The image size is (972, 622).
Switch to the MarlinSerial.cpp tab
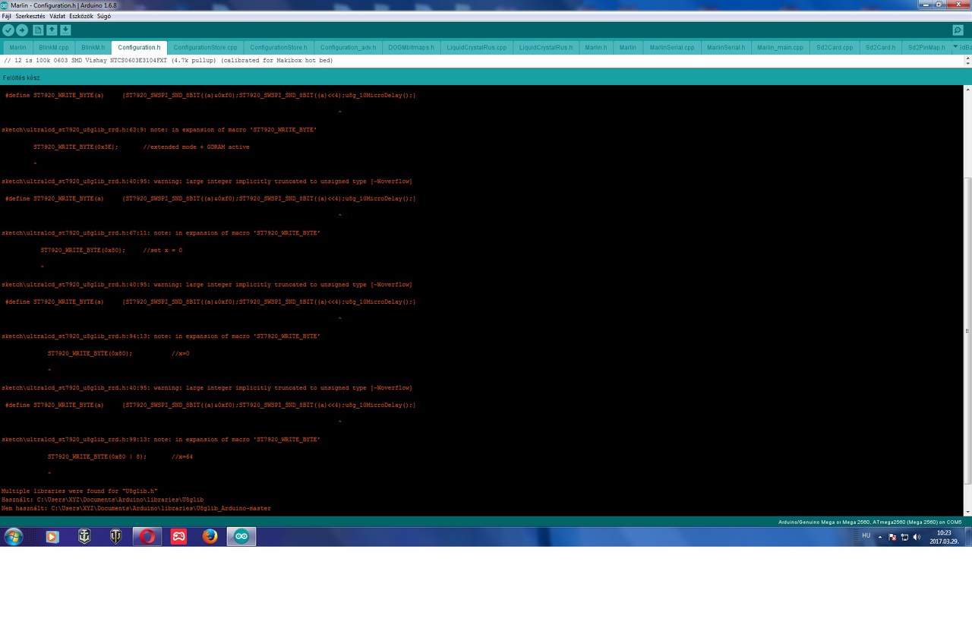[672, 47]
